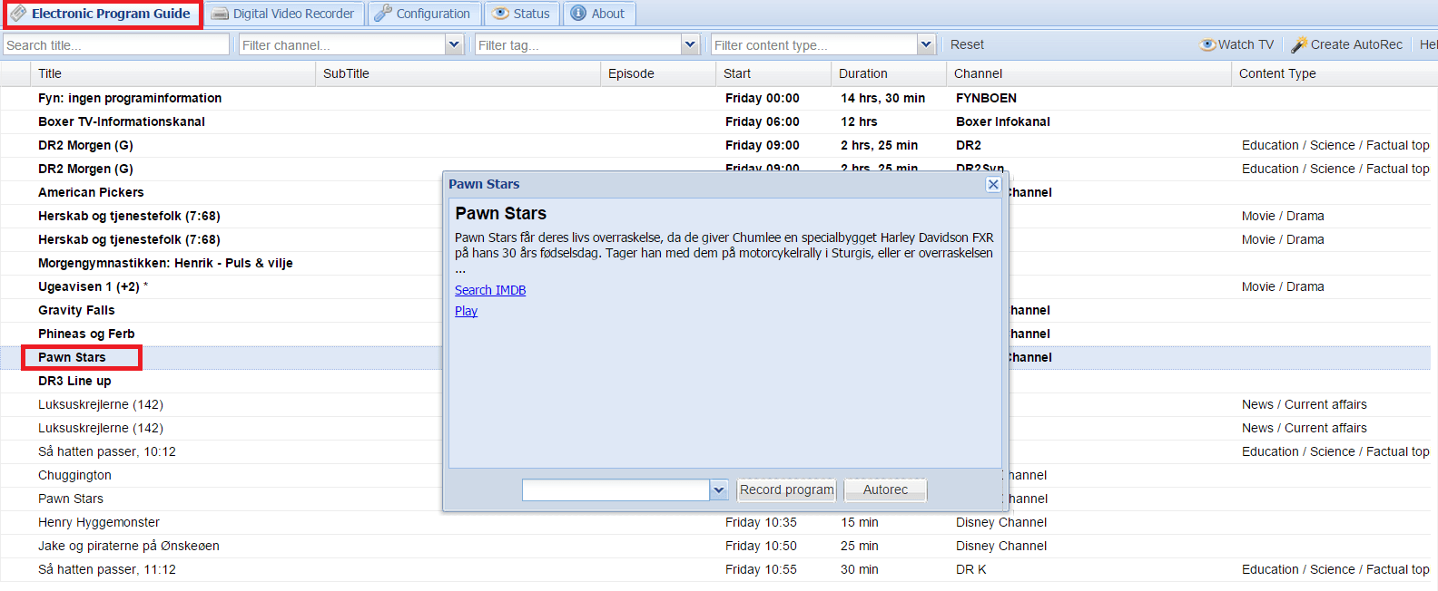Expand the Filter channel dropdown
Viewport: 1438px width, 591px height.
click(454, 44)
